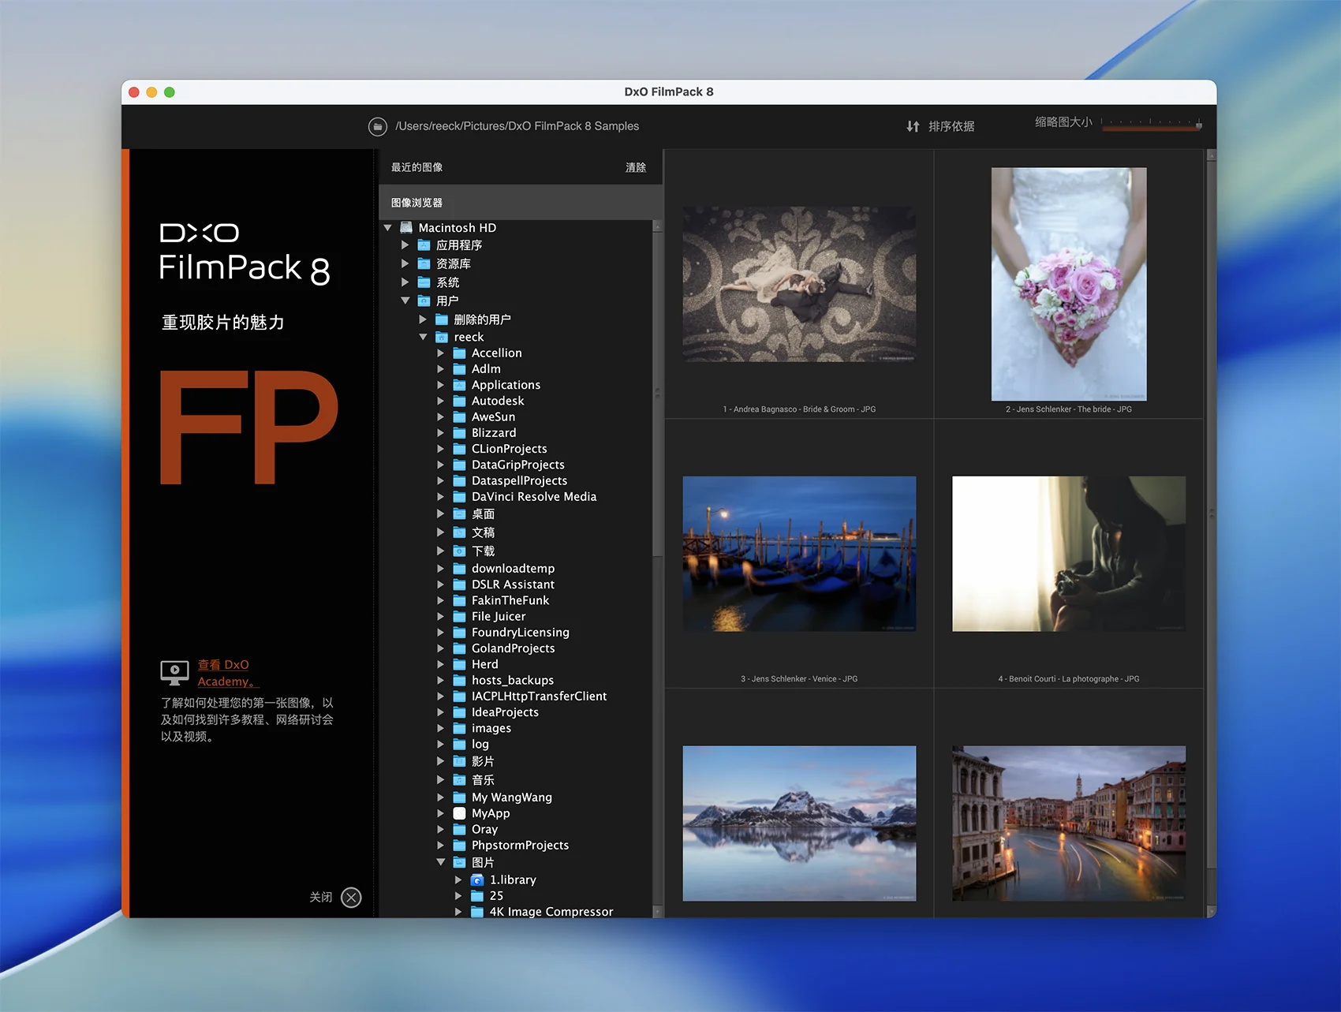This screenshot has width=1341, height=1012.
Task: Open the Venice gondolas thumbnail
Action: pyautogui.click(x=799, y=554)
